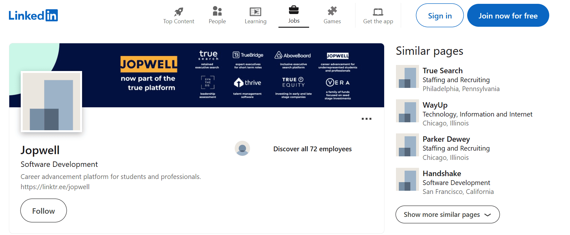Image resolution: width=570 pixels, height=235 pixels.
Task: Click the chevron on Show more similar pages
Action: 488,215
